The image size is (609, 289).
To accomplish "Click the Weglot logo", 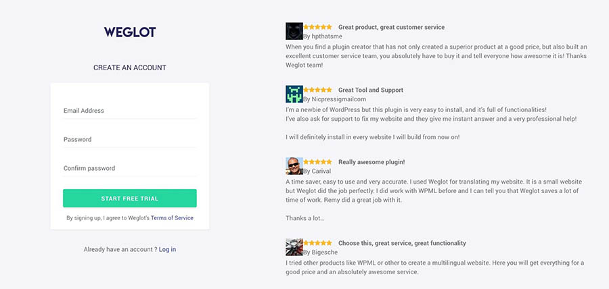I will click(x=129, y=32).
